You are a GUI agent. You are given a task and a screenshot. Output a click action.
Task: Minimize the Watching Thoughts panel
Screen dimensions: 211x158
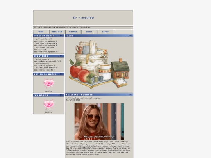click(128, 94)
